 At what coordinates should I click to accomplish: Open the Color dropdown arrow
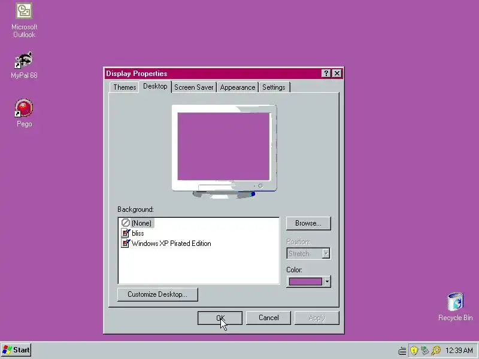click(327, 281)
